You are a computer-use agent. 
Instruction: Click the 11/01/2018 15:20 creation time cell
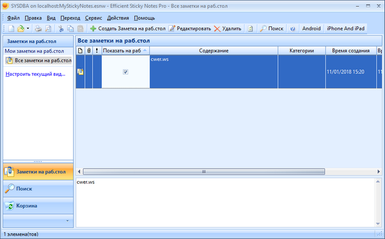(351, 72)
